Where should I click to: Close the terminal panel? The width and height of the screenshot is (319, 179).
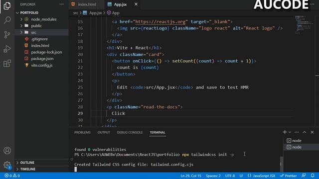(312, 132)
